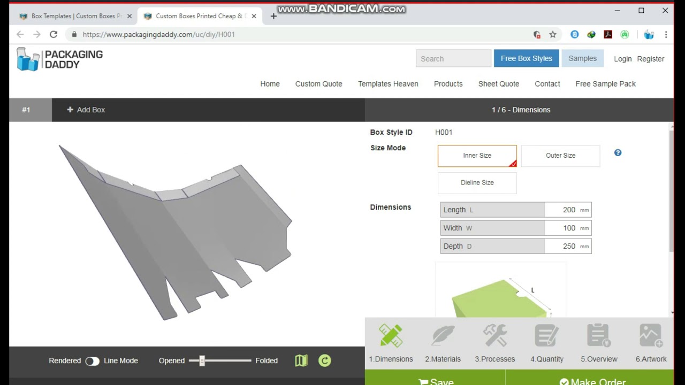Switch to Box Templates browser tab
This screenshot has height=385, width=685.
coord(74,16)
